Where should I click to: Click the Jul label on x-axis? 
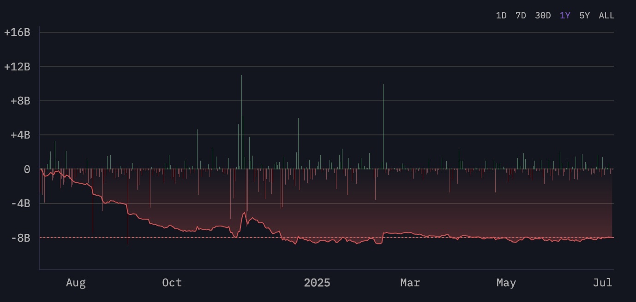click(602, 283)
